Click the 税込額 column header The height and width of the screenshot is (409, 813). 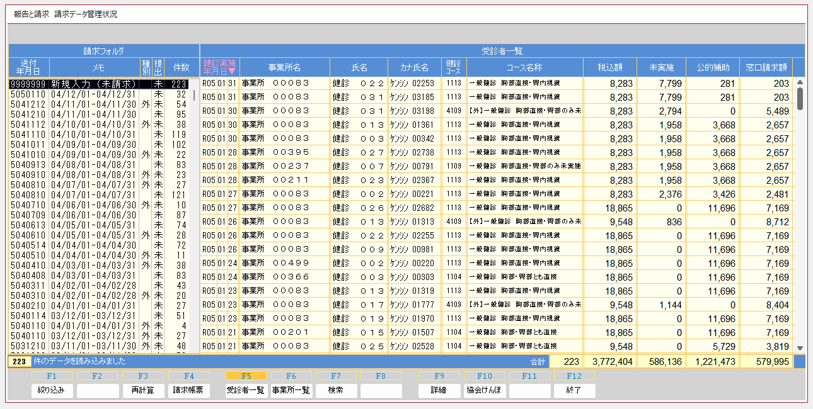609,67
